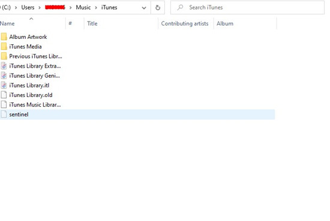The height and width of the screenshot is (221, 330).
Task: Click the magnifier icon in search box
Action: pyautogui.click(x=180, y=8)
